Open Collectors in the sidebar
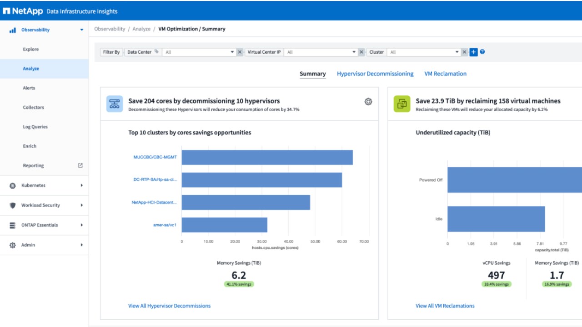582x327 pixels. pyautogui.click(x=34, y=108)
